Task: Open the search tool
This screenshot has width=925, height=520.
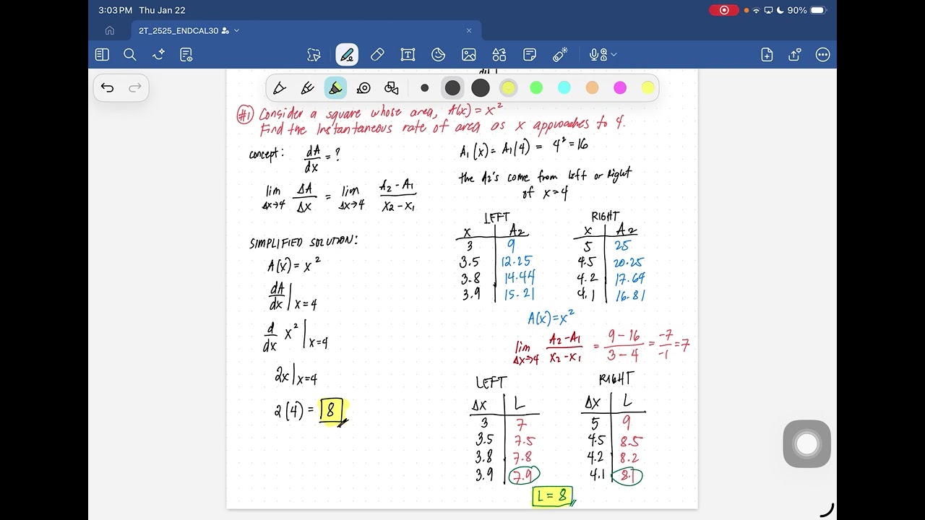Action: [130, 55]
